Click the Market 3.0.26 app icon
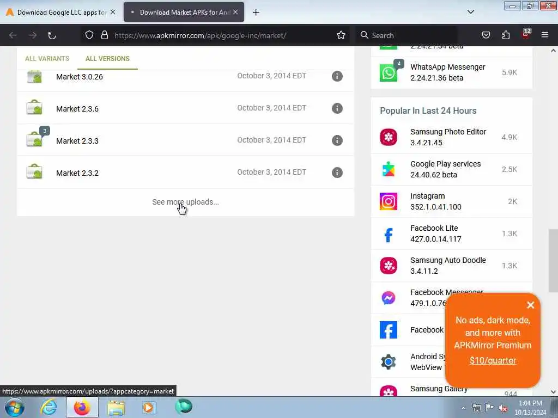This screenshot has width=558, height=418. click(34, 76)
